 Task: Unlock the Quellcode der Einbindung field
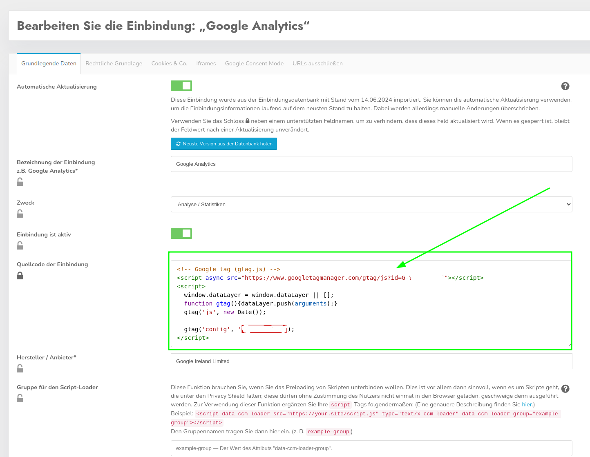tap(20, 276)
